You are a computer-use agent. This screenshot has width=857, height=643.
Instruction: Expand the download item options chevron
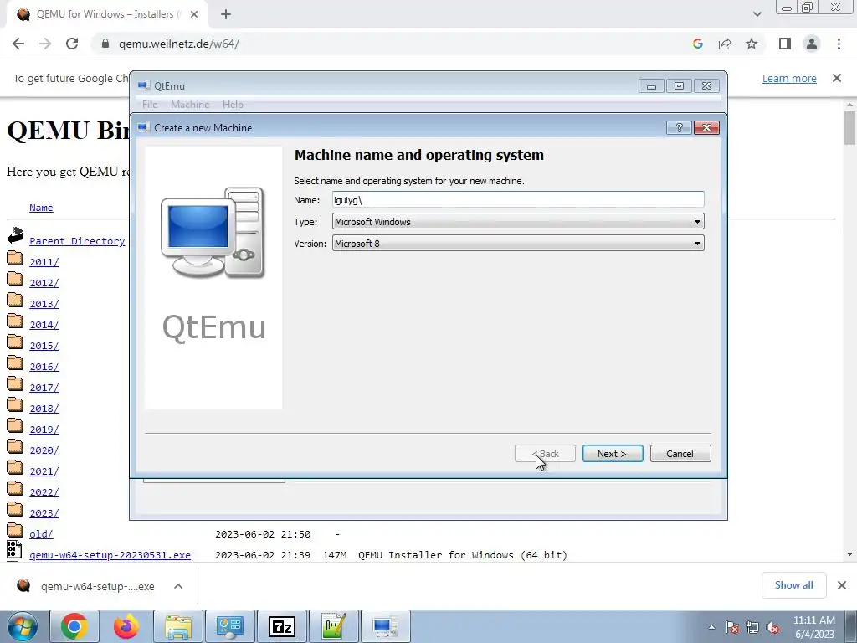click(x=178, y=586)
